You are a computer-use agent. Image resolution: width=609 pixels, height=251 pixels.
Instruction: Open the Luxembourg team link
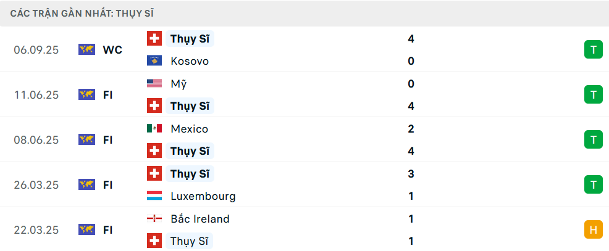tap(203, 196)
